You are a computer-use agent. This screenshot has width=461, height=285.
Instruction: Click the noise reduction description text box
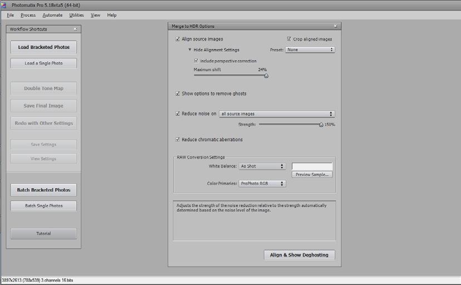pos(254,220)
